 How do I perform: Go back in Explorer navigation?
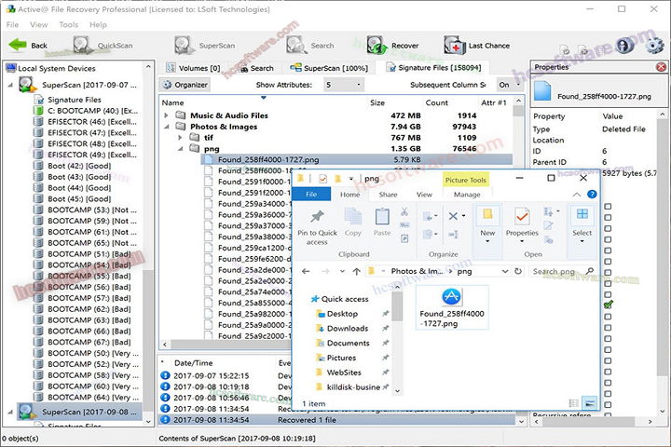(x=306, y=271)
